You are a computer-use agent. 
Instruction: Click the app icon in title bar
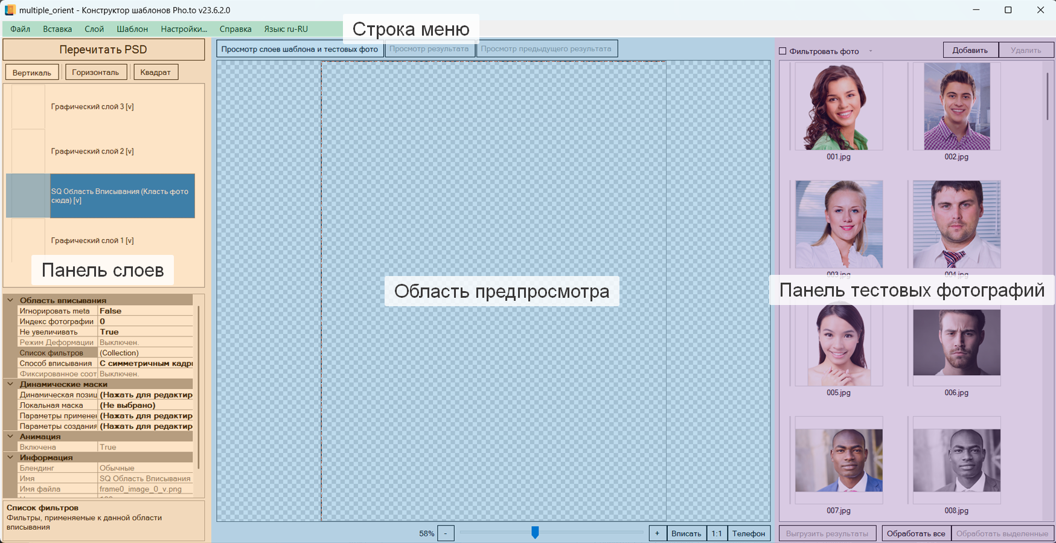pos(10,10)
